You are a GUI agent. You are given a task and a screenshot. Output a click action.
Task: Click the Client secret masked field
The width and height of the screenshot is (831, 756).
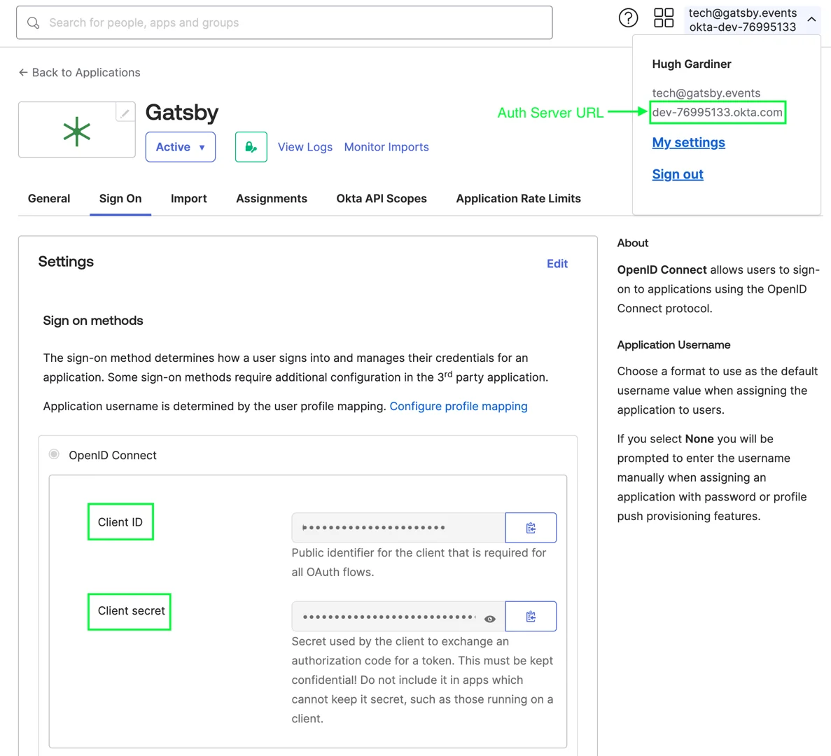[398, 616]
